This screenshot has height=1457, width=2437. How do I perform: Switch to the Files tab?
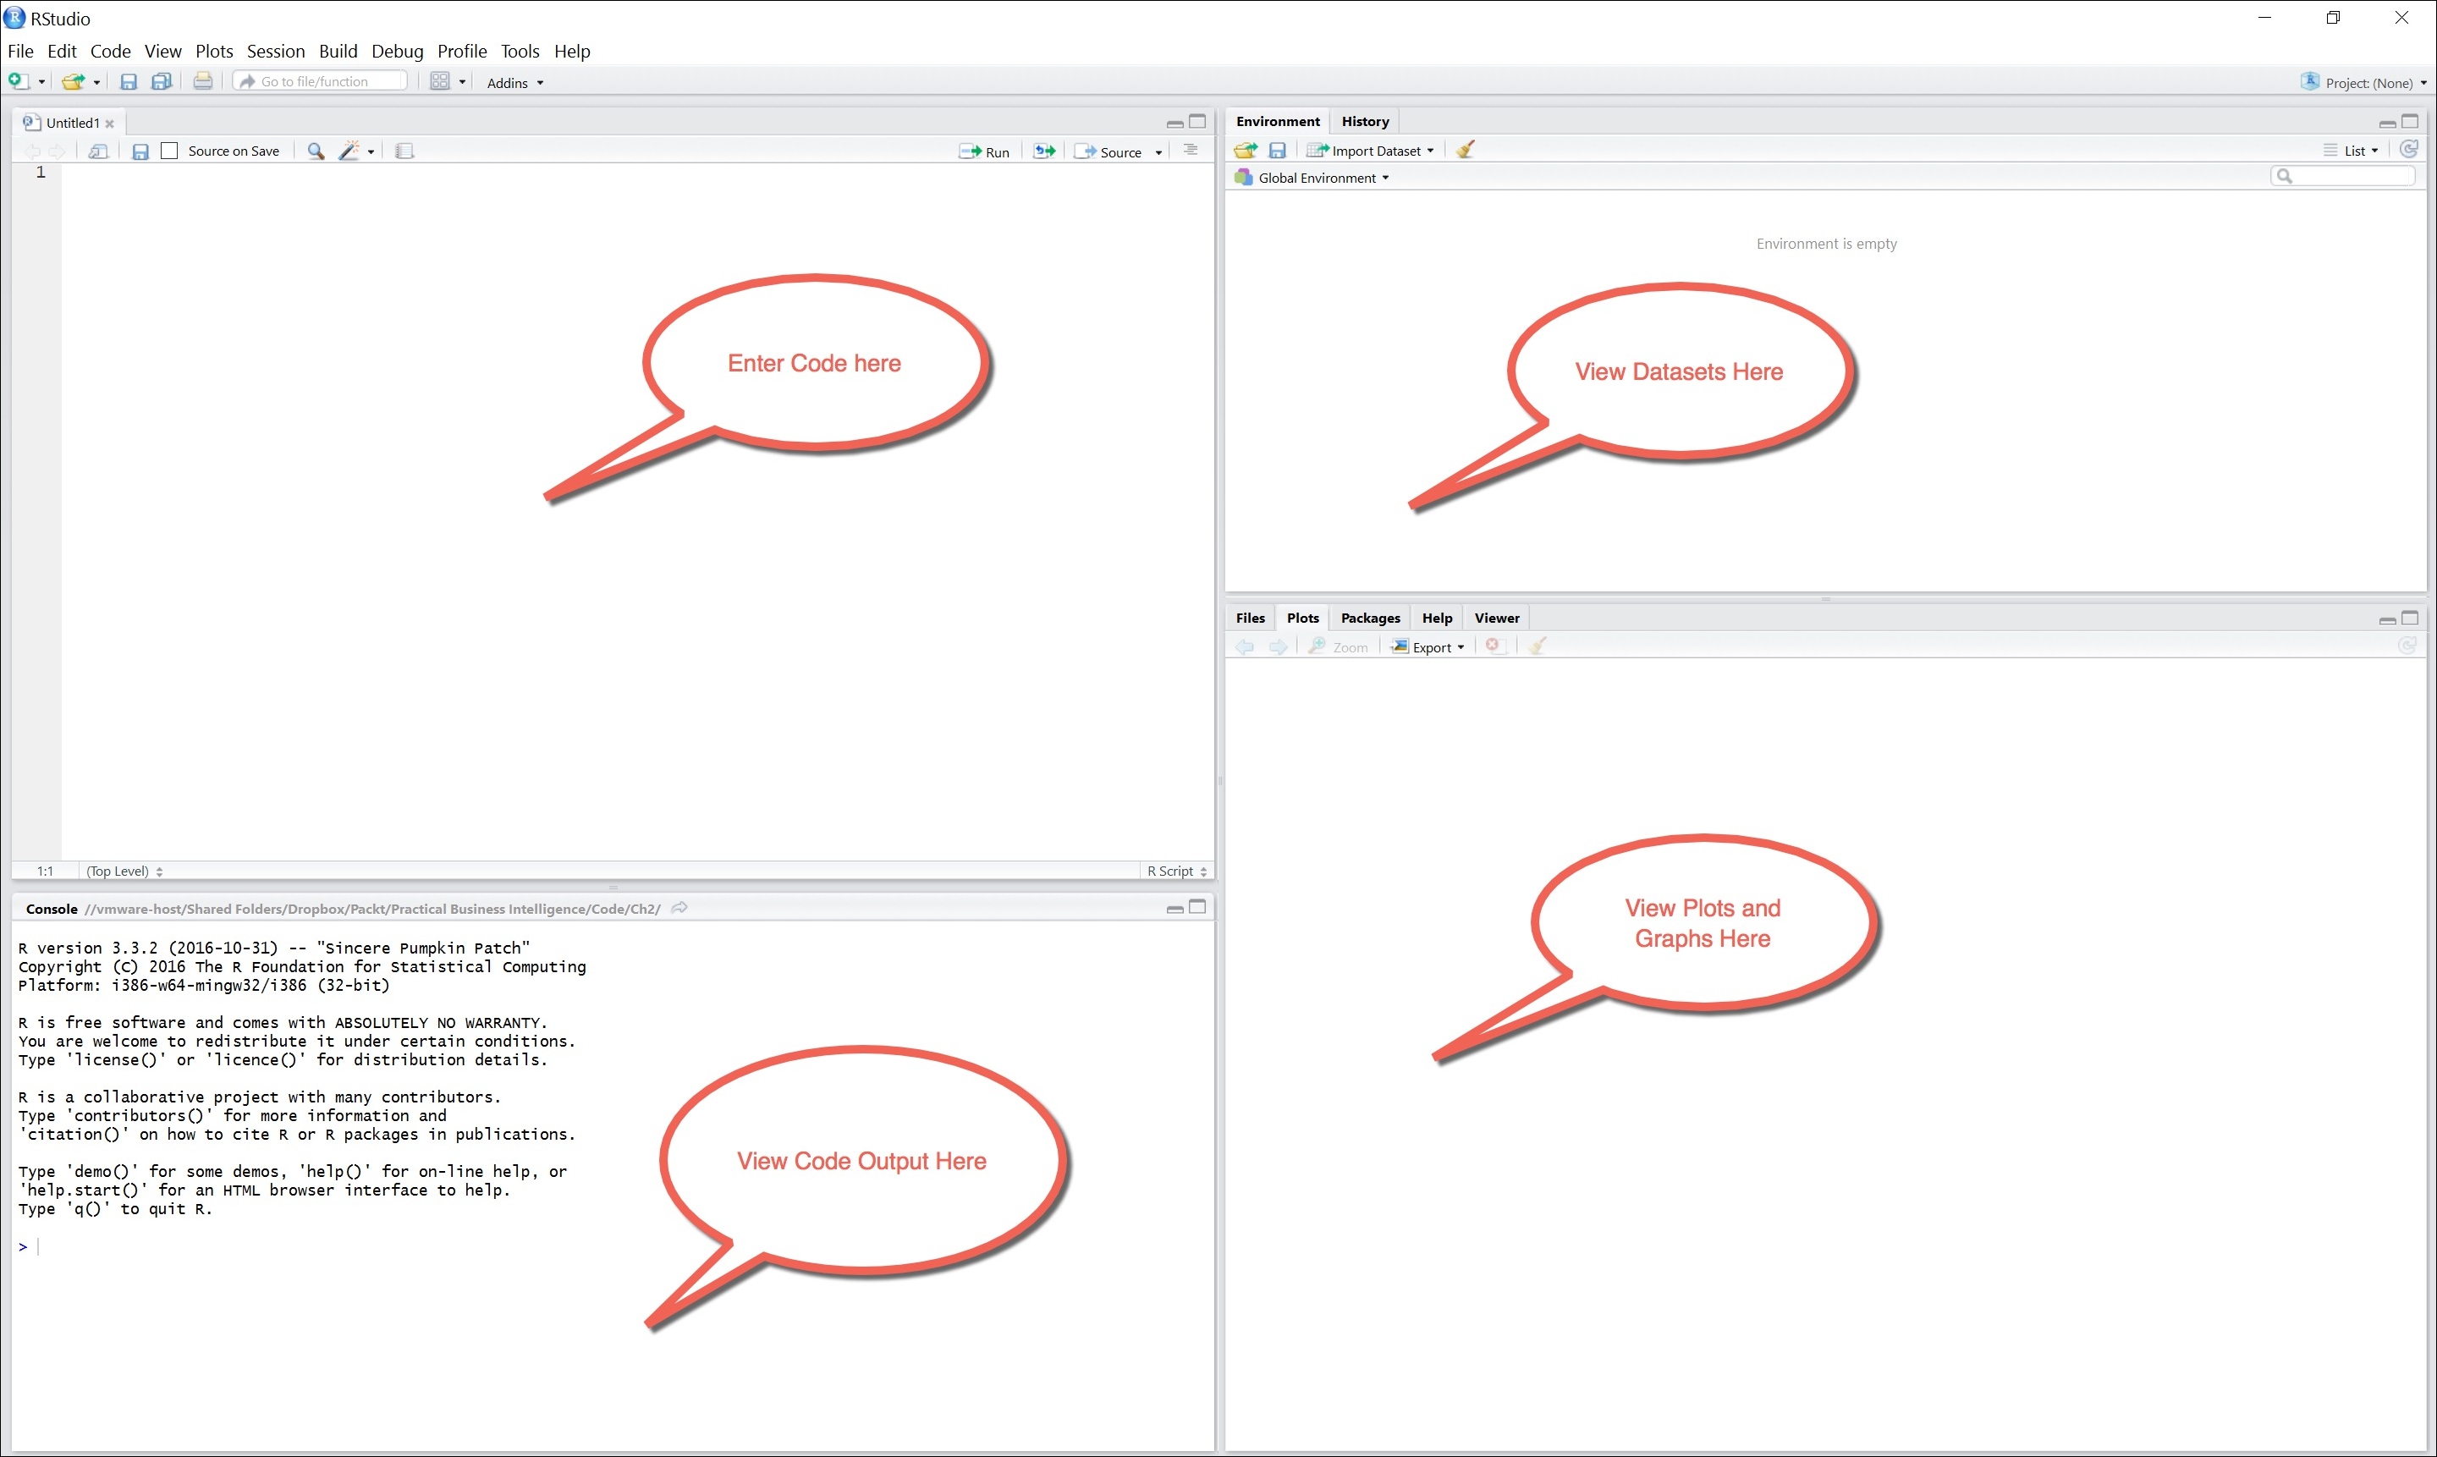click(x=1250, y=619)
